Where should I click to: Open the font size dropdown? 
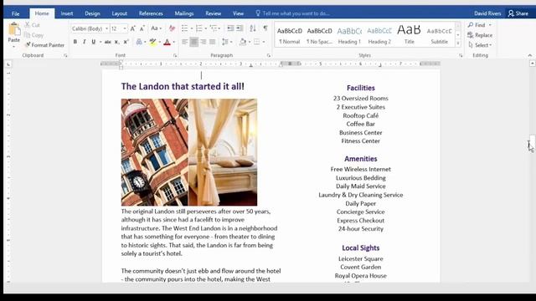pos(125,28)
